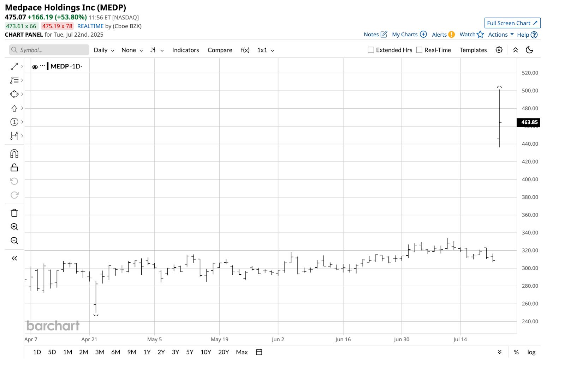The width and height of the screenshot is (565, 378).
Task: Select the 5Y range
Action: click(190, 352)
